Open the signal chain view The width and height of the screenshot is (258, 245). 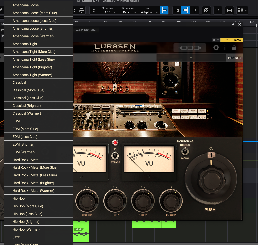[190, 48]
